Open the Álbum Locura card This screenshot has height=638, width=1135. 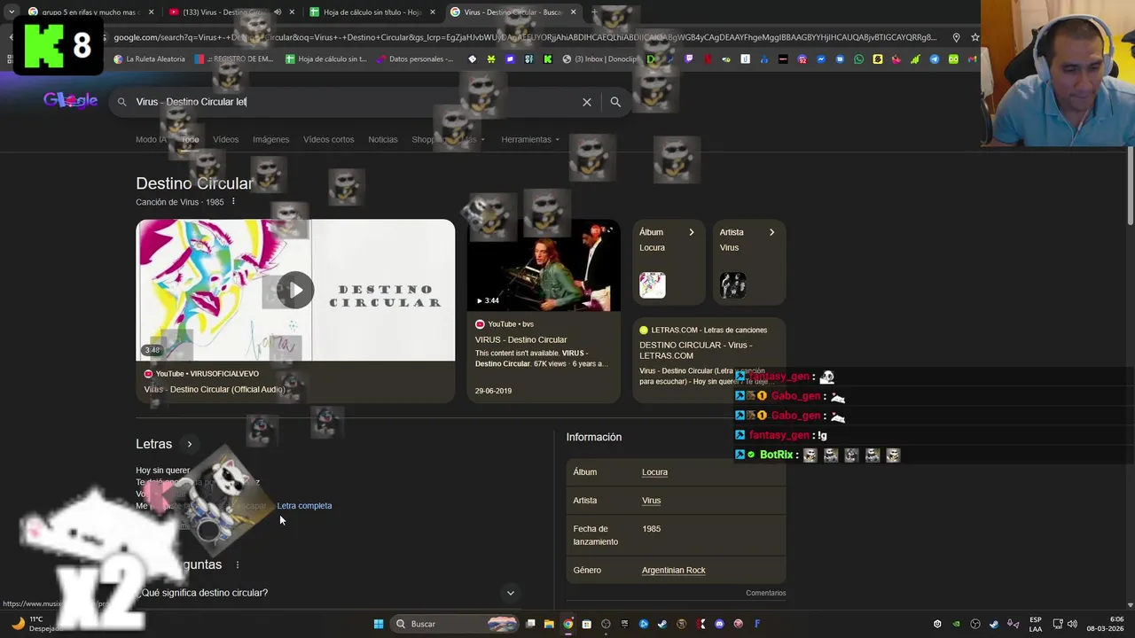(x=669, y=262)
